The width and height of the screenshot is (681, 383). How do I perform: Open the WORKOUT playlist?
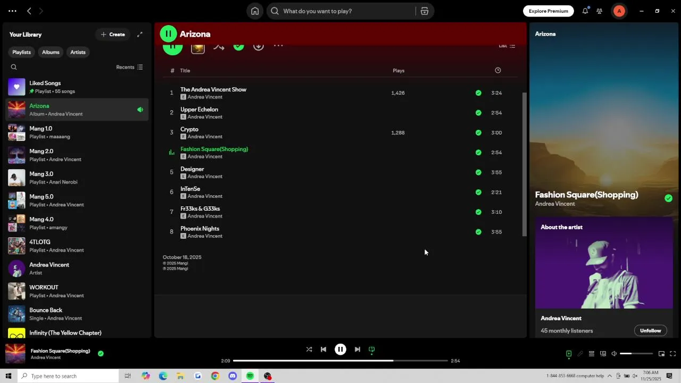tap(78, 291)
